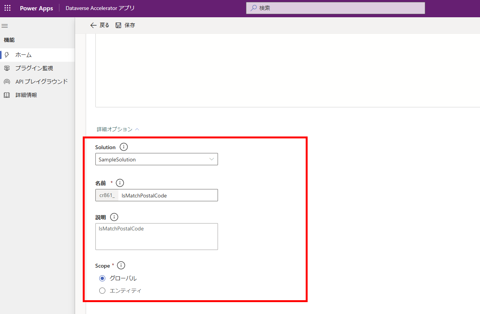Click info icon next to Scope

pyautogui.click(x=121, y=265)
